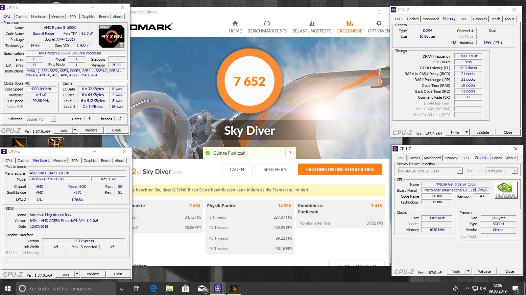Click the CROSSHAIR VI HERO model field

click(60, 179)
